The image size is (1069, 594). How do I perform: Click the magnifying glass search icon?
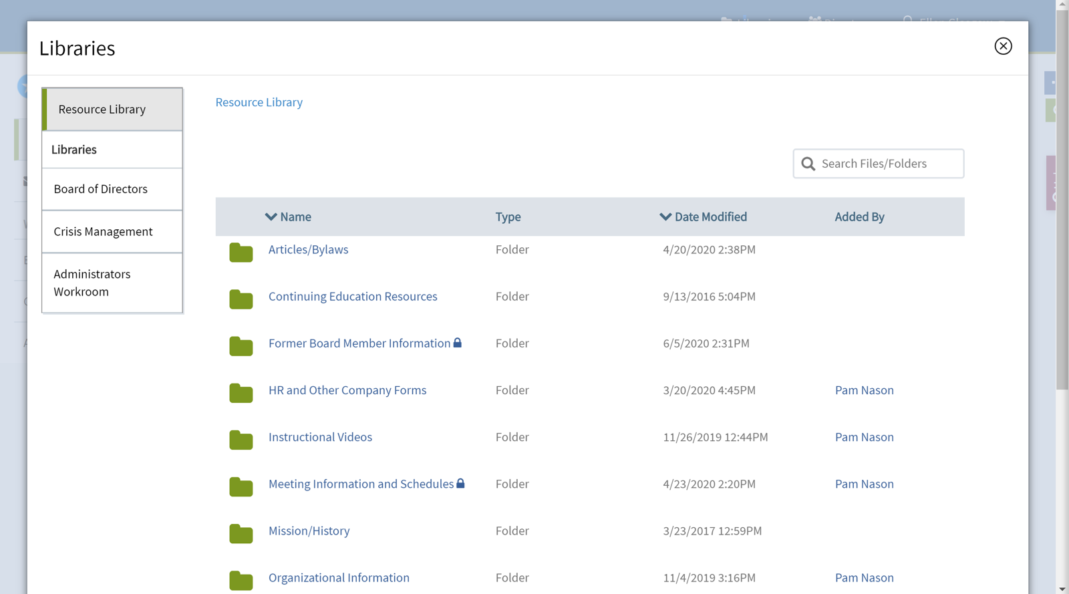808,164
